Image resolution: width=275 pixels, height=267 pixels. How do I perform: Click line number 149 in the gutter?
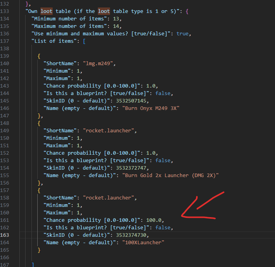[x=5, y=131]
